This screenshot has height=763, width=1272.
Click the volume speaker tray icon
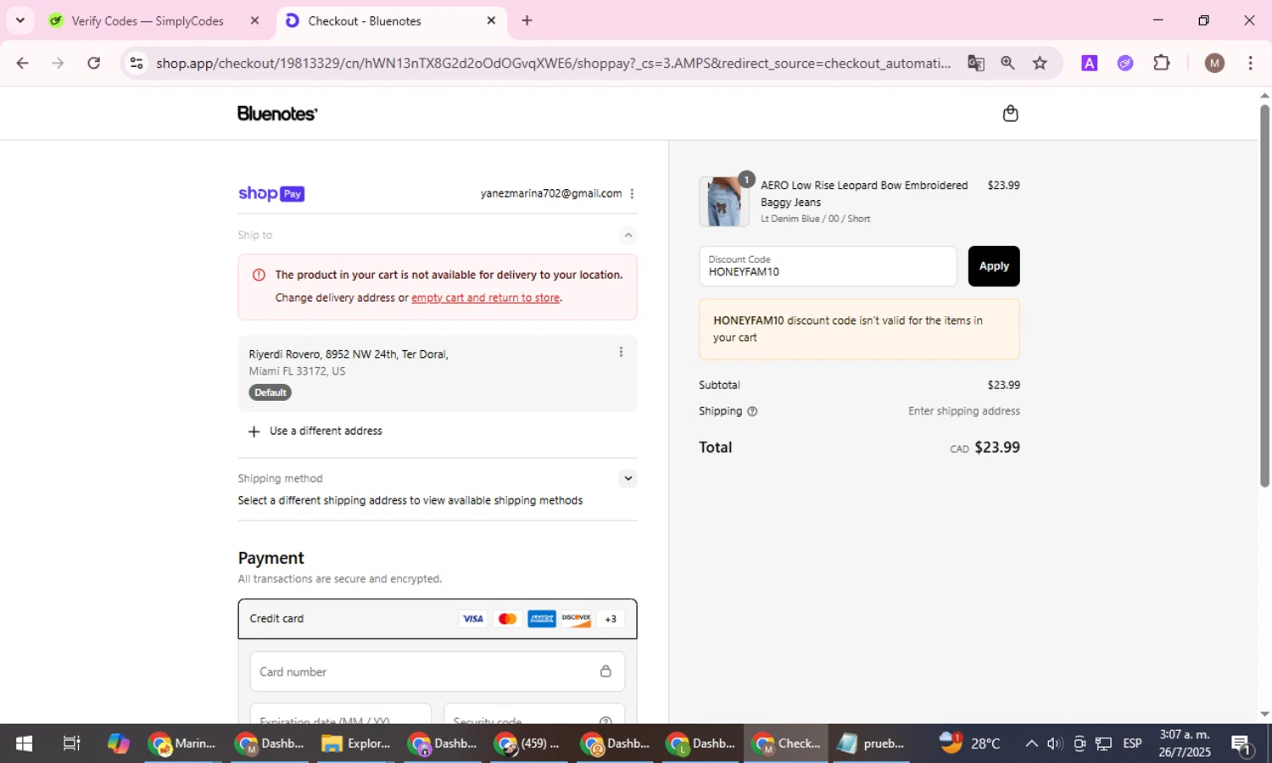coord(1055,744)
